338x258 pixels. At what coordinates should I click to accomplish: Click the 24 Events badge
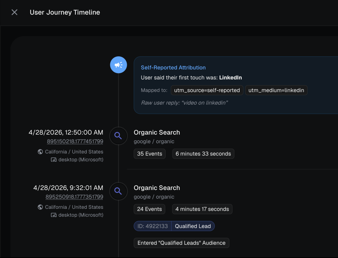click(149, 209)
